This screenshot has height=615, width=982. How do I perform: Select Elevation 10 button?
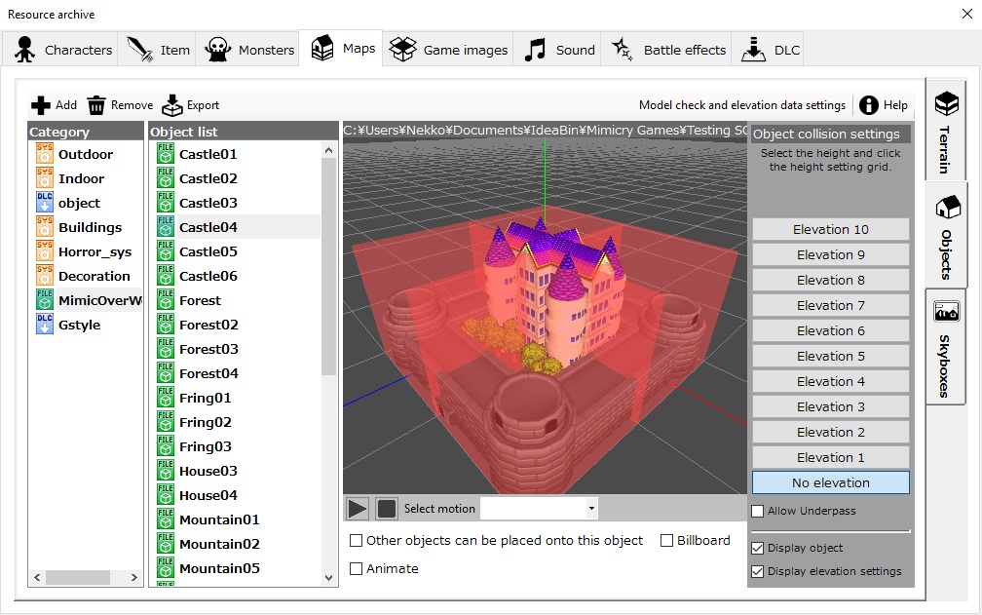coord(830,229)
